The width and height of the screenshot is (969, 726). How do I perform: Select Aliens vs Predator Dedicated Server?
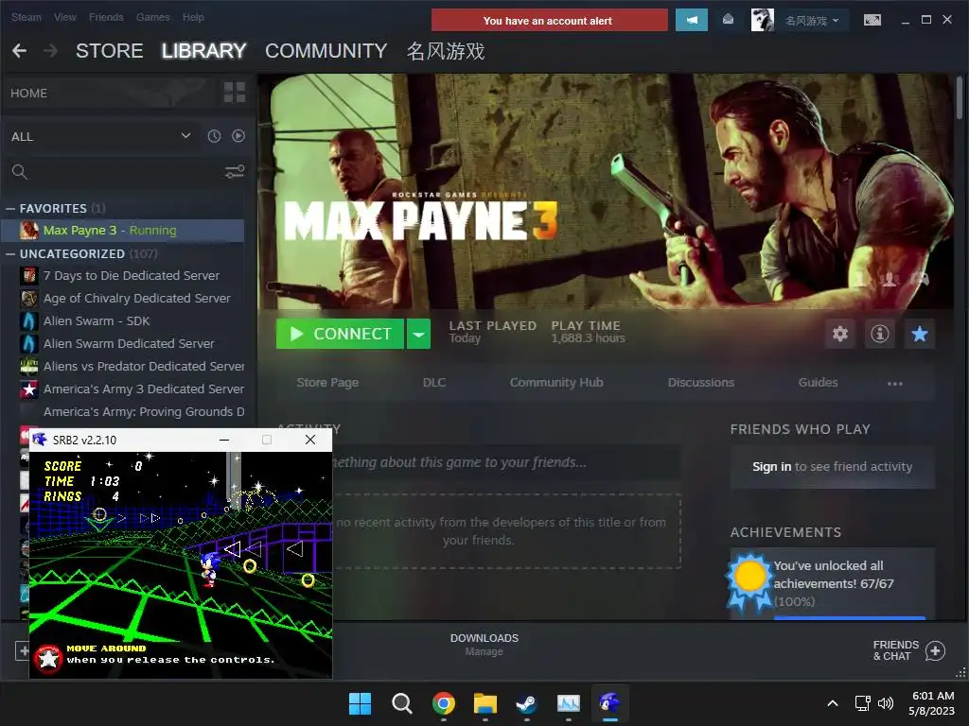pyautogui.click(x=131, y=366)
